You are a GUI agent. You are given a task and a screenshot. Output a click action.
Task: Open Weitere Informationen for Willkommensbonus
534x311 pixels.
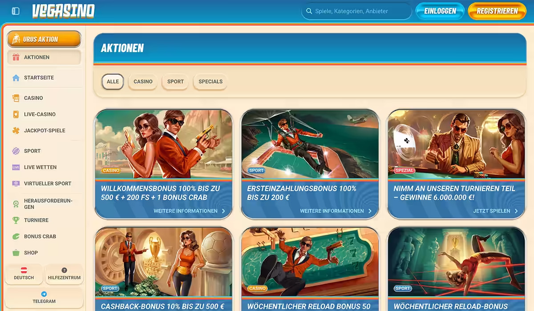[186, 211]
